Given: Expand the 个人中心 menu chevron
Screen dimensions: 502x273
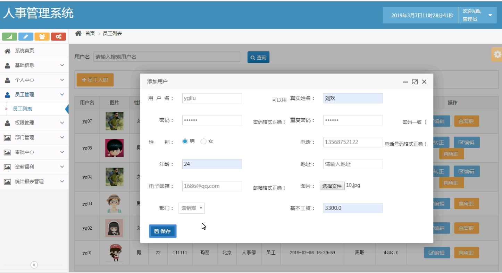Looking at the screenshot, I should (x=62, y=80).
